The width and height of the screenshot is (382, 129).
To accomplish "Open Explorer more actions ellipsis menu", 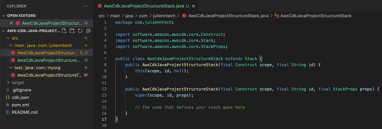I will click(85, 6).
